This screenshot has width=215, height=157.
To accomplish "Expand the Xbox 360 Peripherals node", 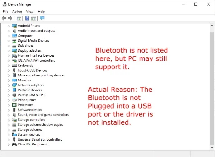I will pyautogui.click(x=9, y=145).
